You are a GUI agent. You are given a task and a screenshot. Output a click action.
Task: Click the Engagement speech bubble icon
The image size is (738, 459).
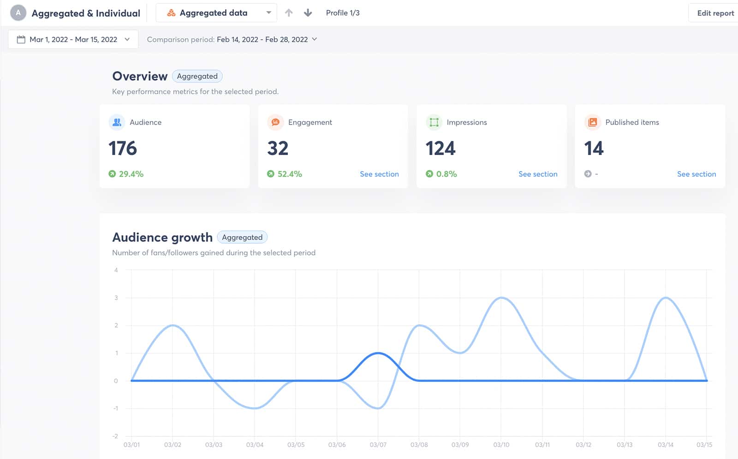tap(275, 122)
